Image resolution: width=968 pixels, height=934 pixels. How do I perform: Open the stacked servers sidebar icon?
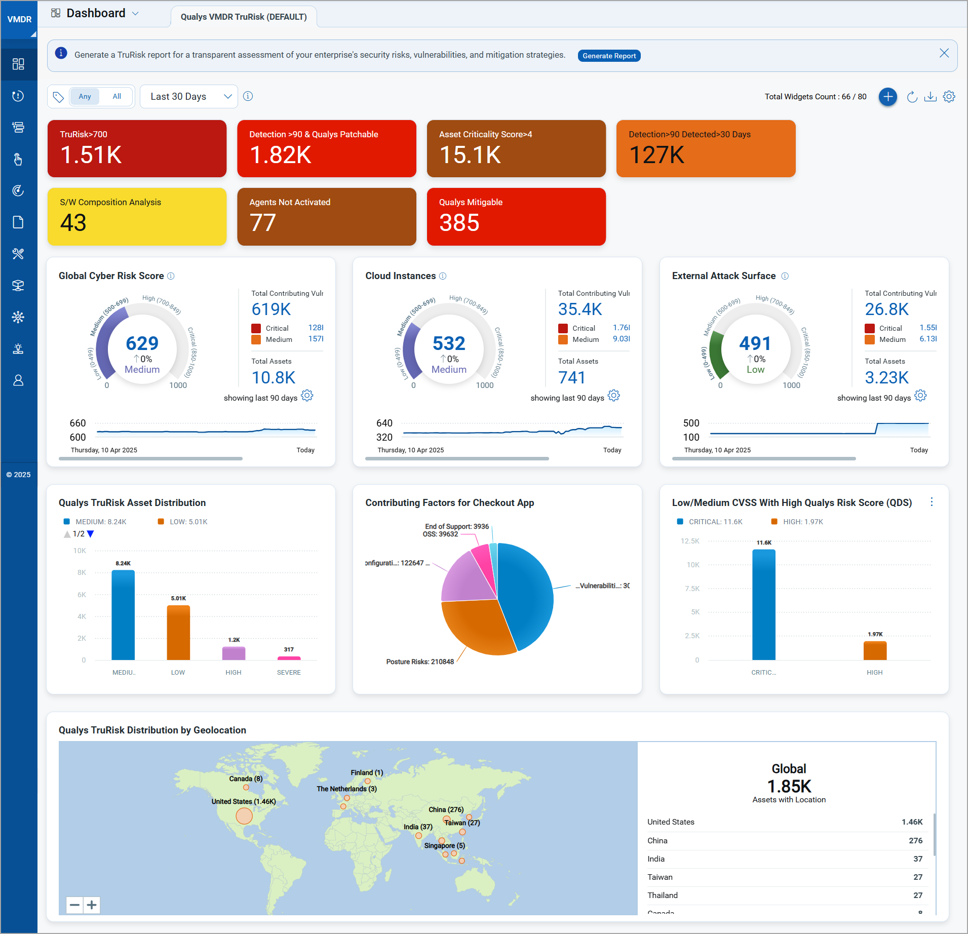(x=18, y=127)
